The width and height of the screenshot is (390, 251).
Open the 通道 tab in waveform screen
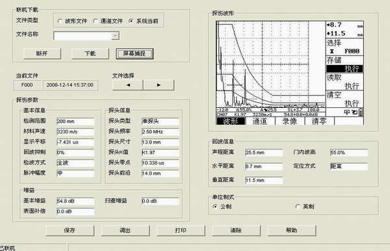[260, 121]
